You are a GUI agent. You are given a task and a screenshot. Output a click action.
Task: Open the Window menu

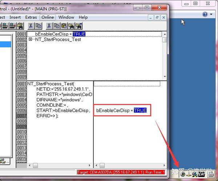[66, 17]
